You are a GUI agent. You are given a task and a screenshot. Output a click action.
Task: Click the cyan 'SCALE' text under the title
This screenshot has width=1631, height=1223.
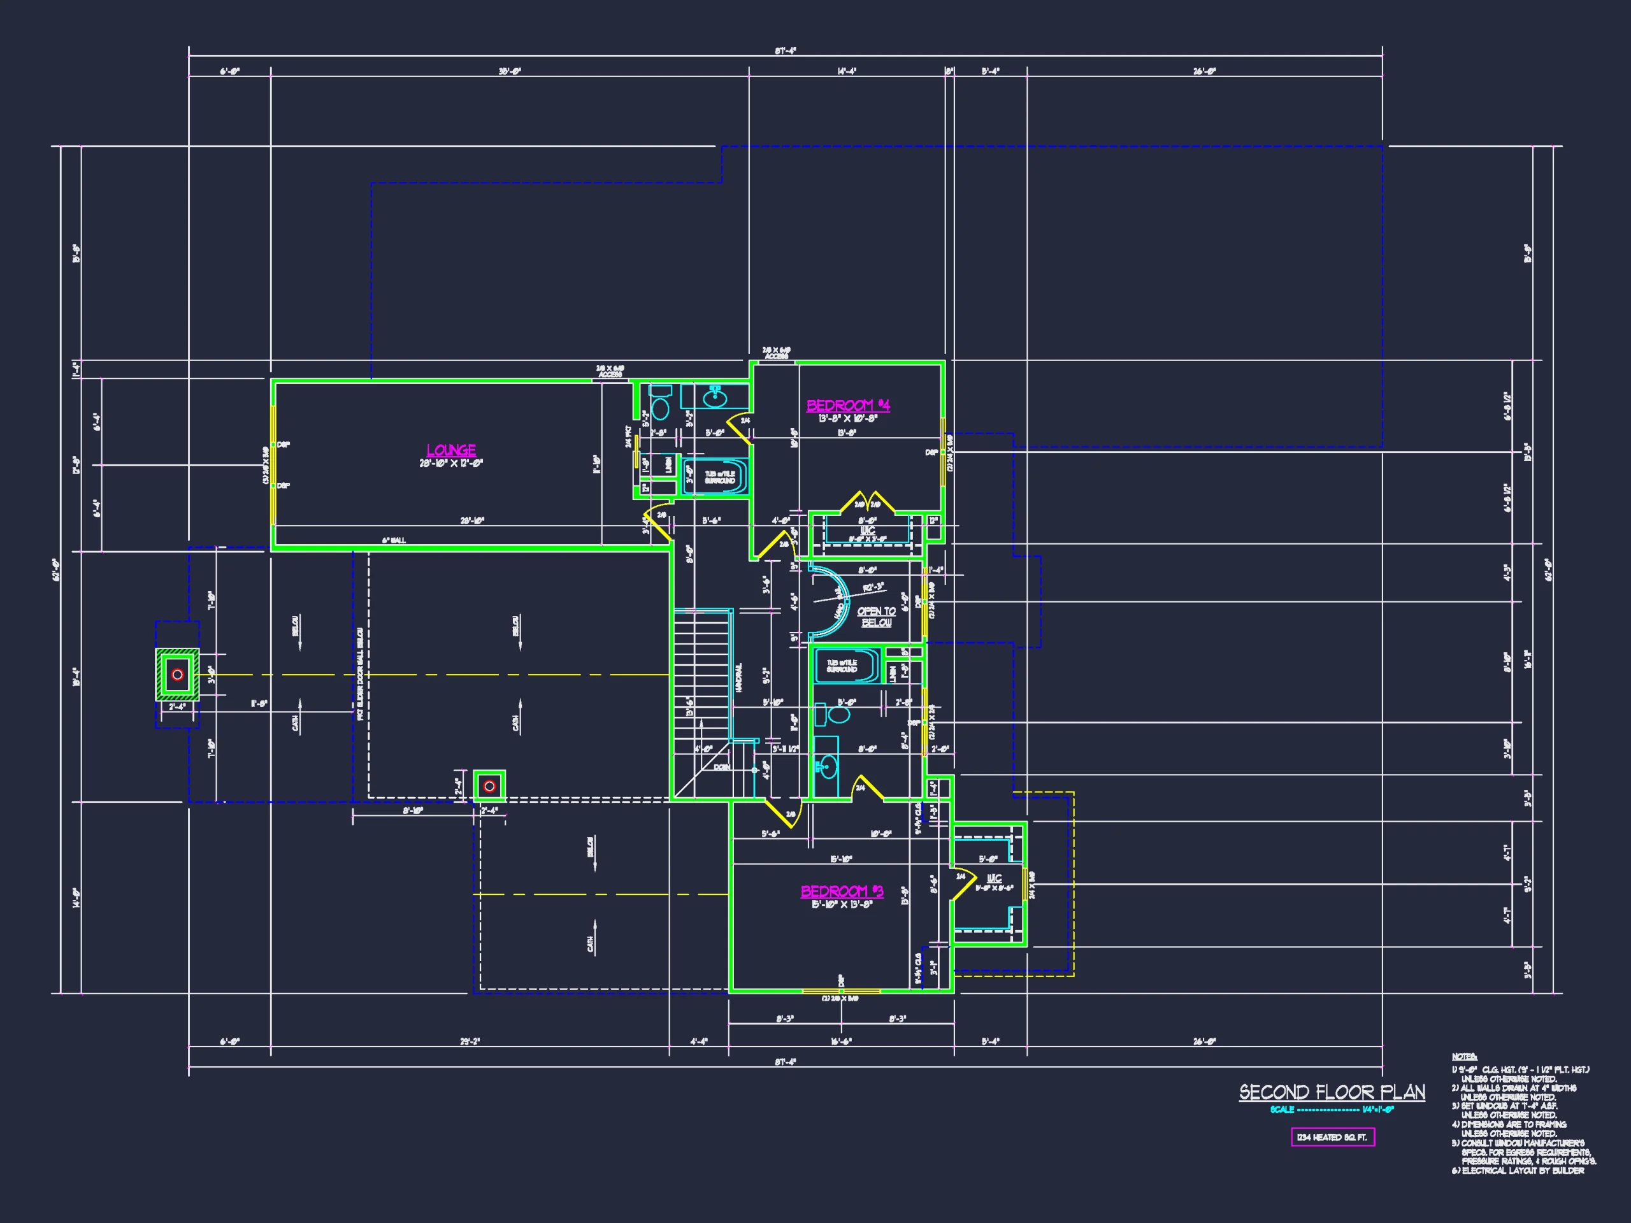(x=1283, y=1110)
